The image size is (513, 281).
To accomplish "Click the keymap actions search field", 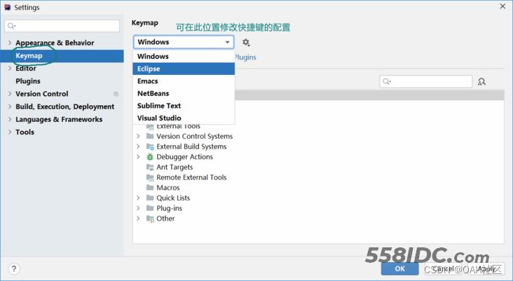I will (x=426, y=81).
